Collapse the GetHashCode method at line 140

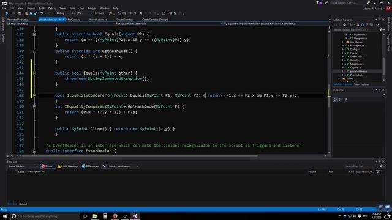pos(34,51)
